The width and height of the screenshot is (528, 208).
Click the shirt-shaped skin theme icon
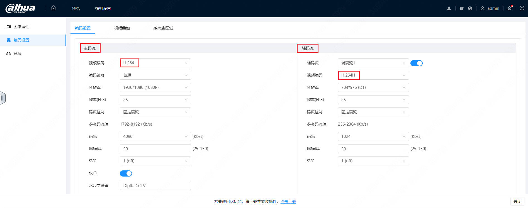(x=462, y=8)
